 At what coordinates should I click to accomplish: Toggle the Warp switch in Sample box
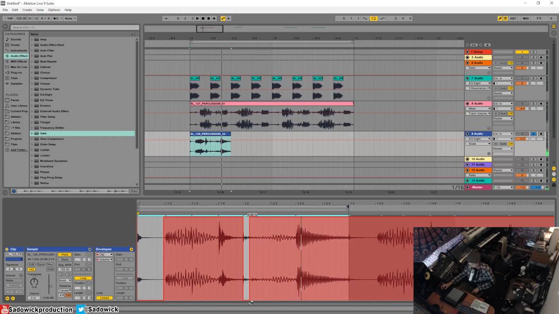[x=65, y=254]
